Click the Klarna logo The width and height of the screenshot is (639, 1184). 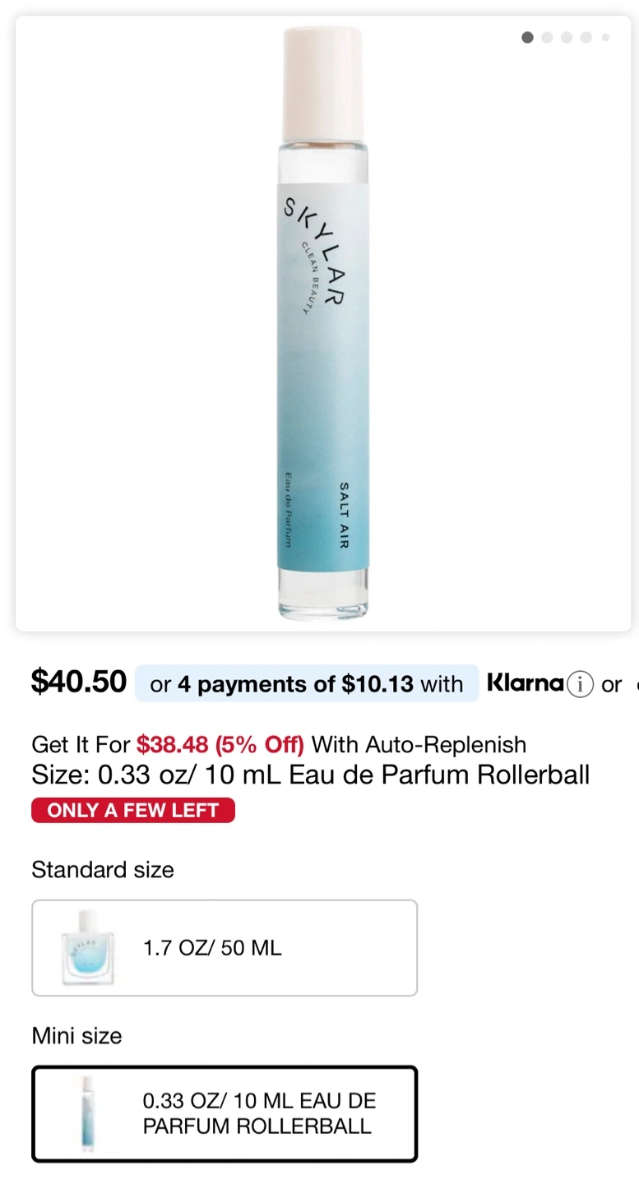point(526,683)
